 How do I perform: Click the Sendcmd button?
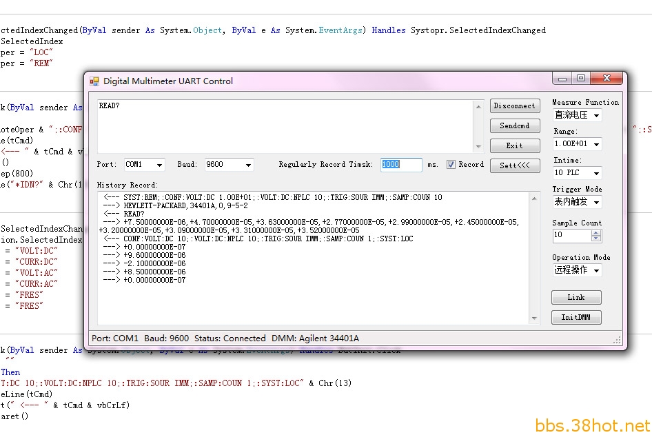pyautogui.click(x=515, y=125)
